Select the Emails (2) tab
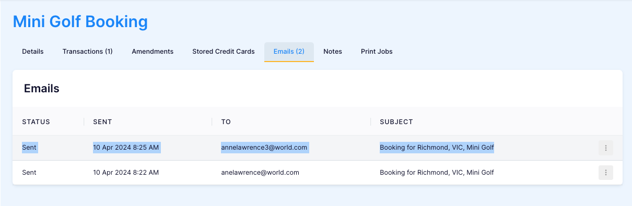The image size is (632, 206). [x=289, y=52]
